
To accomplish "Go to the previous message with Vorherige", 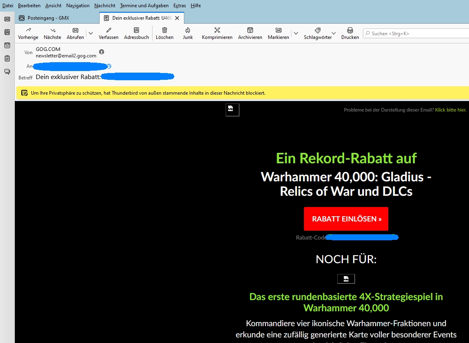I will point(28,33).
